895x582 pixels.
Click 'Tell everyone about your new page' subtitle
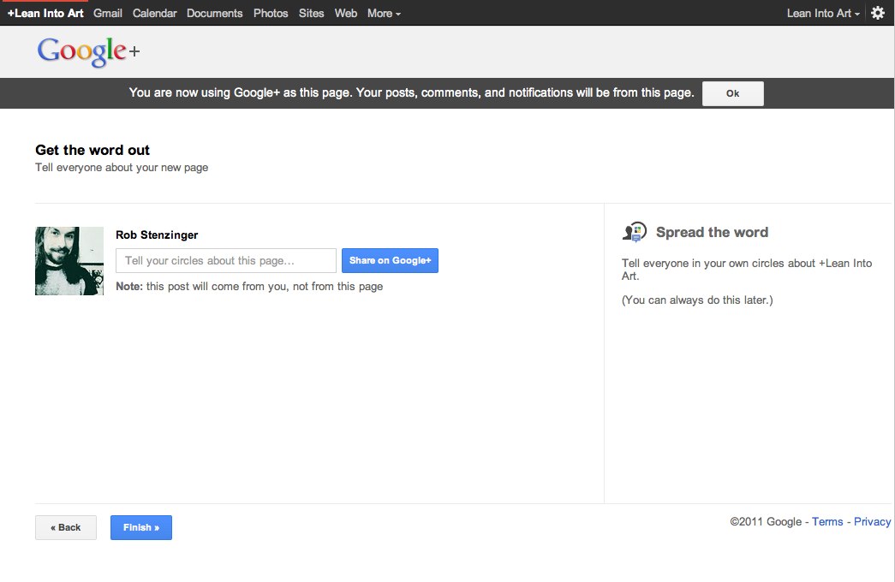click(x=122, y=167)
